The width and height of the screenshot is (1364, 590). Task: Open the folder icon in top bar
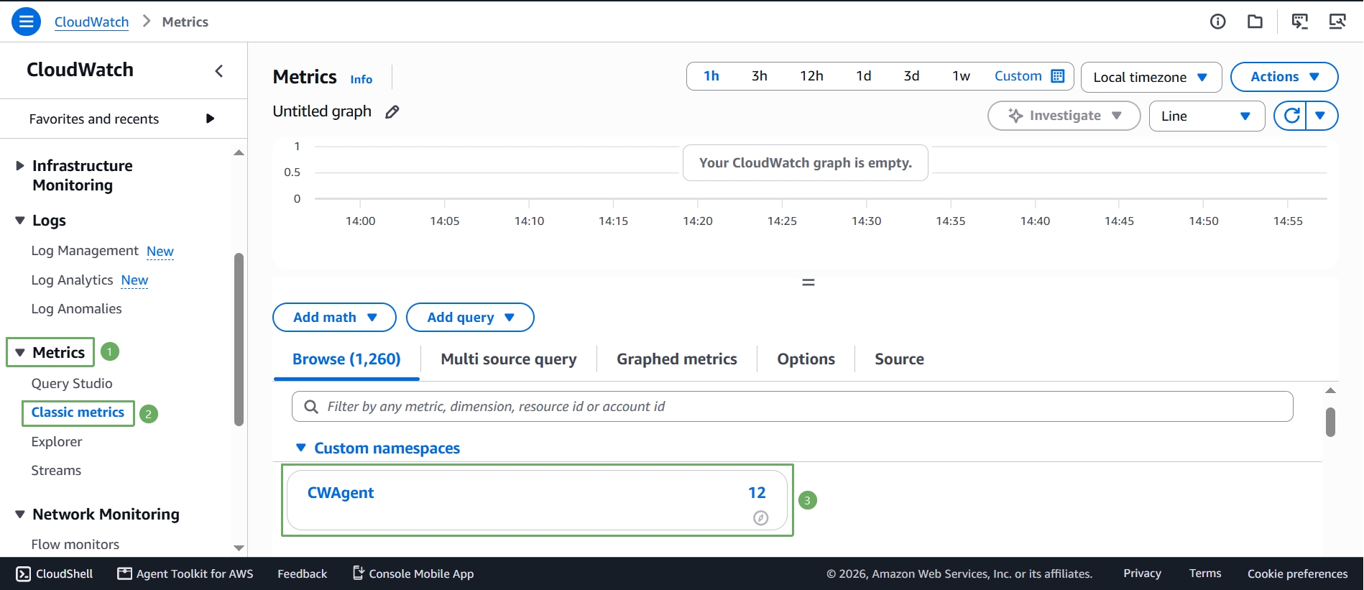click(x=1255, y=22)
